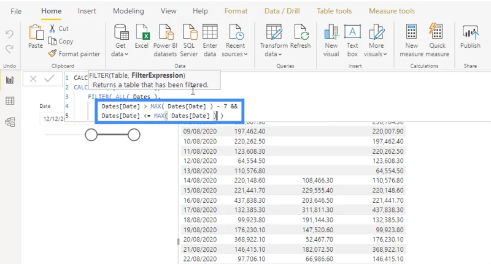Open the View ribbon tab

tap(168, 11)
